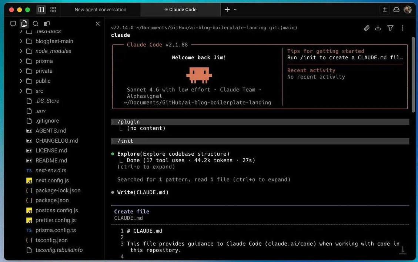Viewport: 418px width, 262px height.
Task: Switch to the Claude Code tab
Action: click(x=180, y=10)
